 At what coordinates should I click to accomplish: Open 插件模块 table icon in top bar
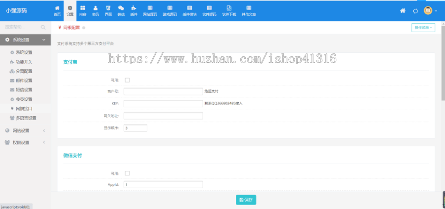189,8
